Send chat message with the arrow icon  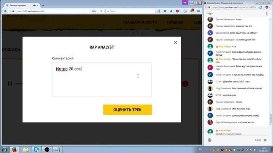(x=265, y=140)
